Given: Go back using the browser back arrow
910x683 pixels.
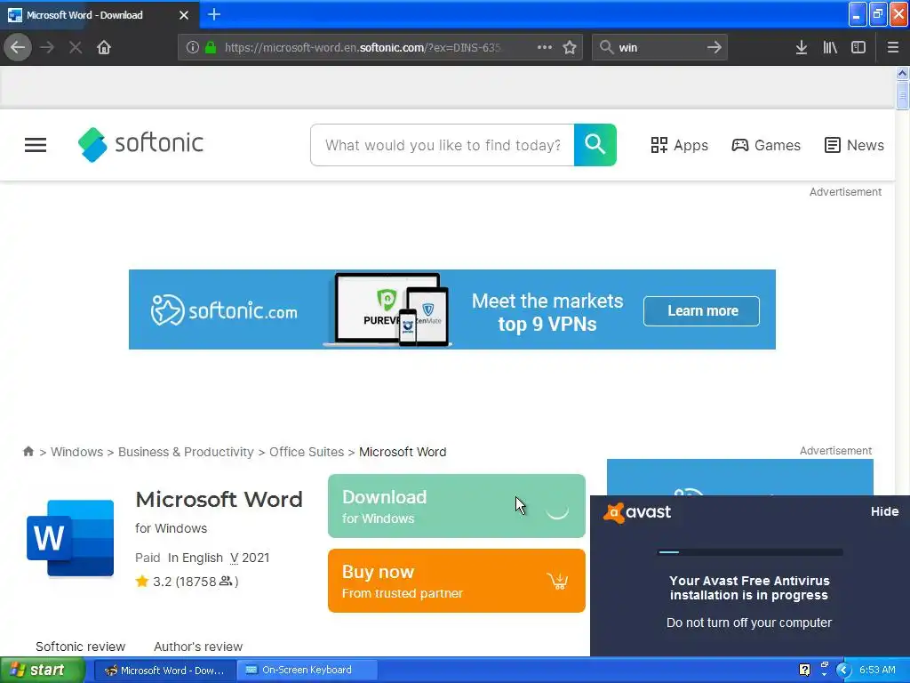Looking at the screenshot, I should 18,47.
